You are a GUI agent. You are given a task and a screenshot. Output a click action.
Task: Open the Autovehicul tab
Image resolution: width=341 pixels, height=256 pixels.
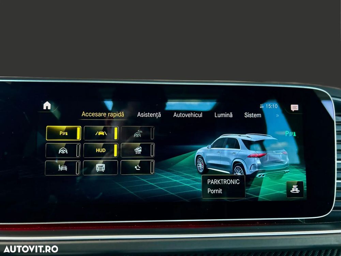[x=188, y=115]
